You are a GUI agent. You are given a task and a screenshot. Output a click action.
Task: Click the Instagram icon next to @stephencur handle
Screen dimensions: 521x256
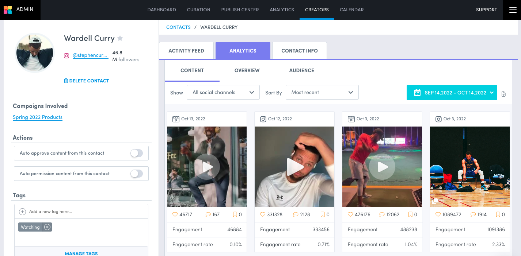coord(66,56)
